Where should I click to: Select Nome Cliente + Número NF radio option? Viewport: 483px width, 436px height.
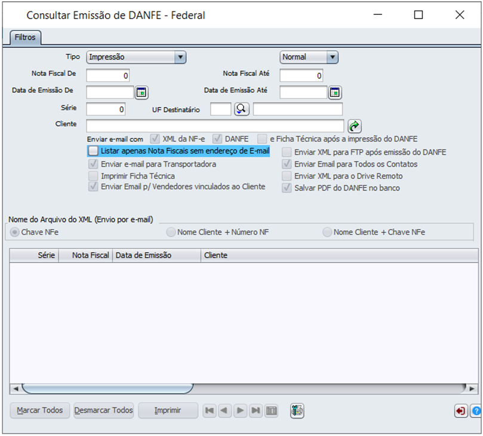(x=171, y=232)
